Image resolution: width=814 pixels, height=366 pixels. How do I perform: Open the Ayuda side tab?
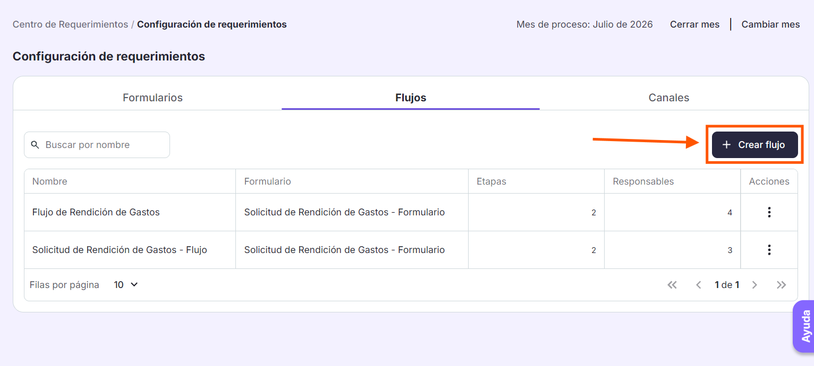point(804,326)
